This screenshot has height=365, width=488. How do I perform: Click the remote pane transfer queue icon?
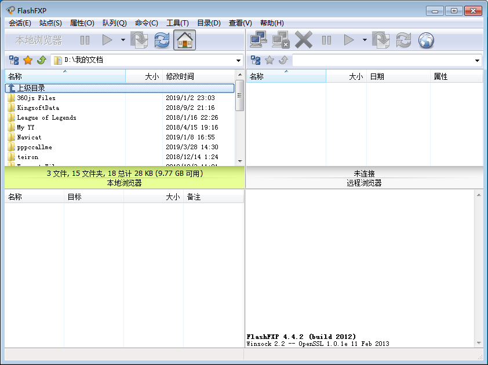pos(381,40)
